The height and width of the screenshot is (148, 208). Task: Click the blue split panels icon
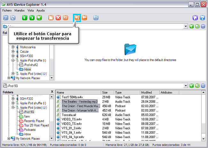[96, 18]
